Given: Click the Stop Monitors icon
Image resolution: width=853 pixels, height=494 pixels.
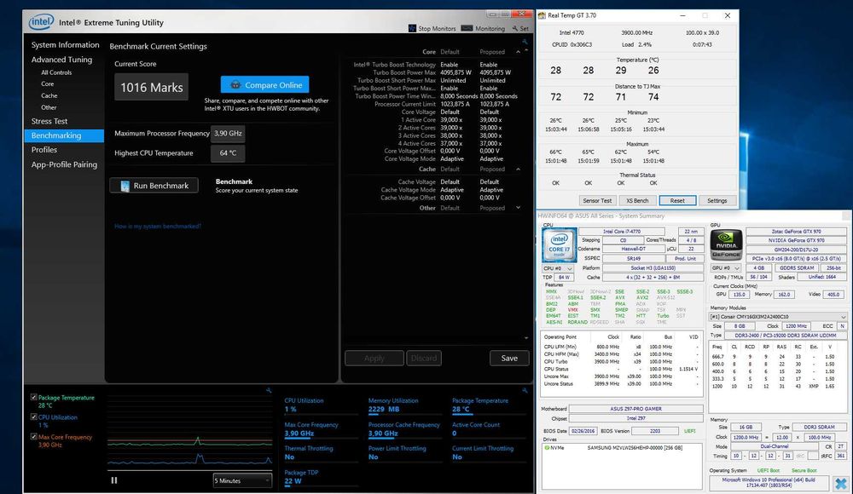Looking at the screenshot, I should coord(412,28).
